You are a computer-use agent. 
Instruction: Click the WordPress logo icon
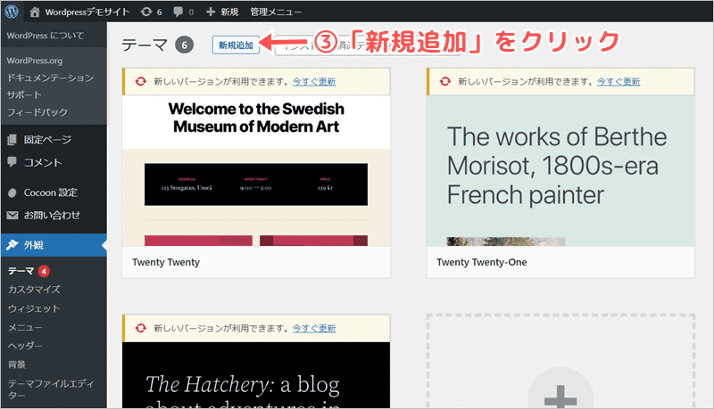pos(12,12)
